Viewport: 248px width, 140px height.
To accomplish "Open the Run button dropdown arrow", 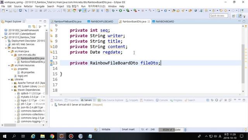I will coord(124,10).
